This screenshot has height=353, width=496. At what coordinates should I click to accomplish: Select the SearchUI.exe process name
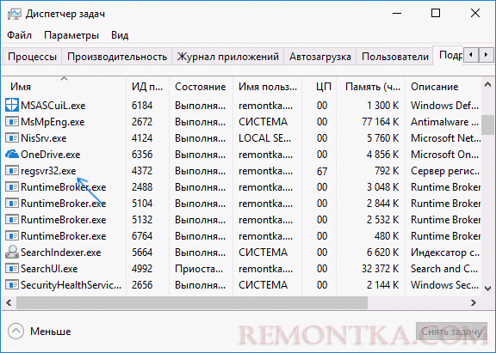(49, 269)
